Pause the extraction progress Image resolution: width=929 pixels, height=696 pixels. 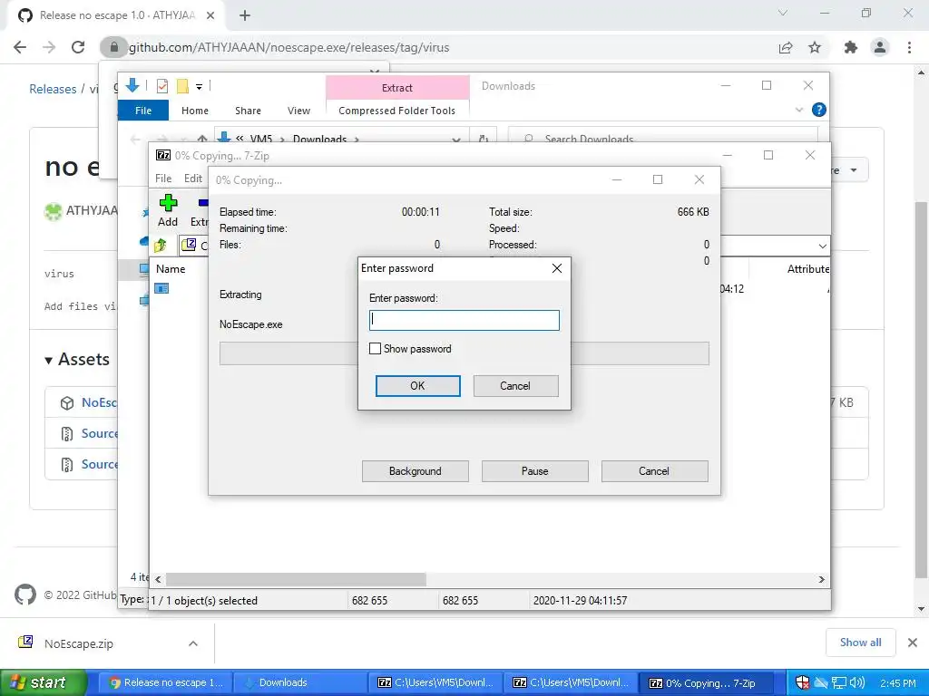pyautogui.click(x=535, y=471)
